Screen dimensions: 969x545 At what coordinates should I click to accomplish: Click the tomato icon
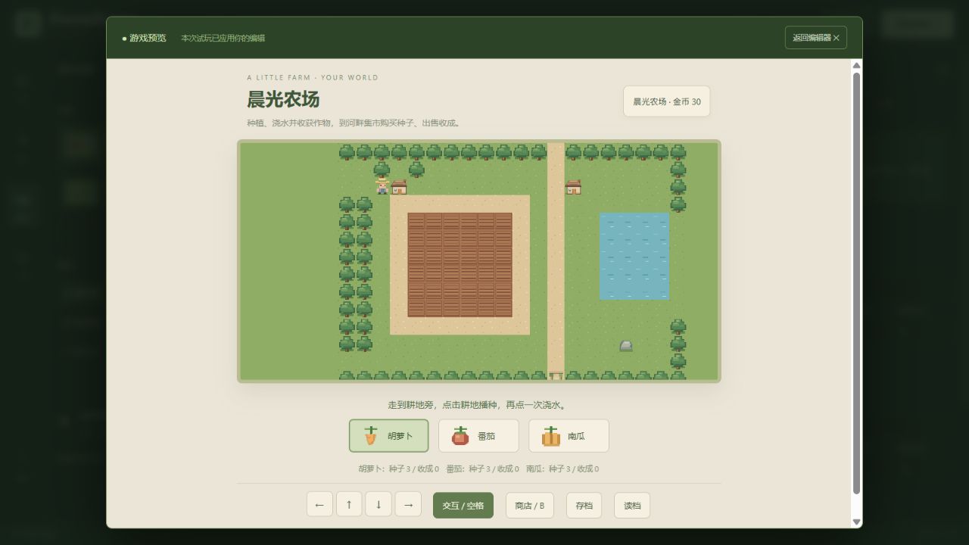tap(460, 436)
